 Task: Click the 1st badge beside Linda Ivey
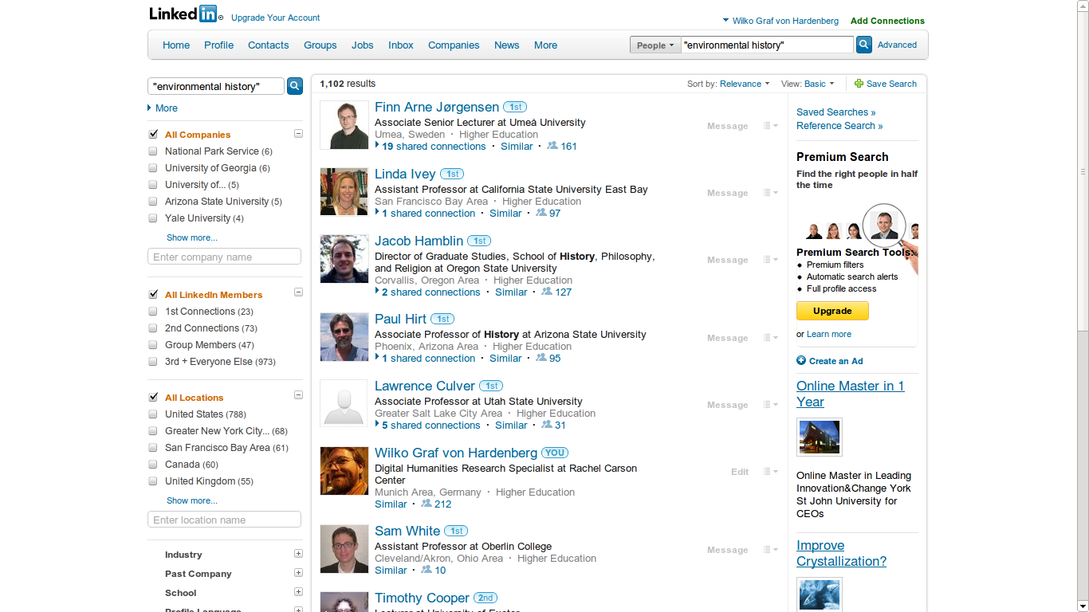click(452, 174)
